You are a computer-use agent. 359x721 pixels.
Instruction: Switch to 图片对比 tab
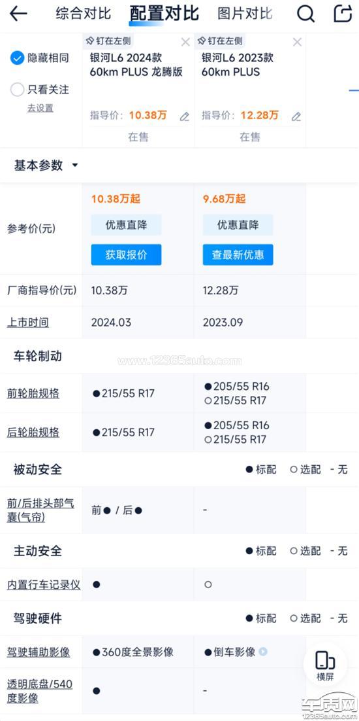tap(245, 13)
